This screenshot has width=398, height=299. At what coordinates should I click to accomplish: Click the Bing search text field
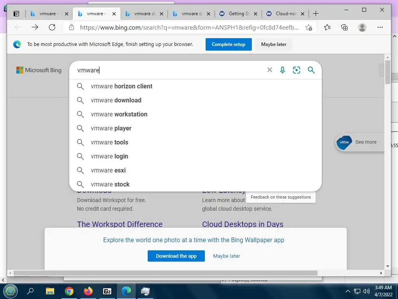[170, 70]
